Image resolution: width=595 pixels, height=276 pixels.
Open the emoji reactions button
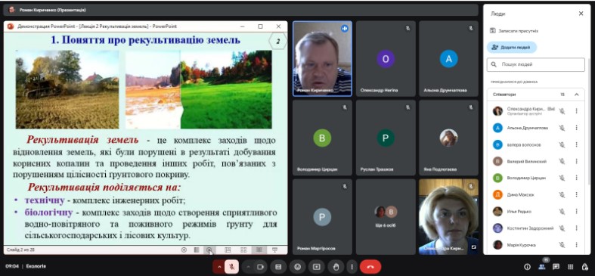(298, 267)
